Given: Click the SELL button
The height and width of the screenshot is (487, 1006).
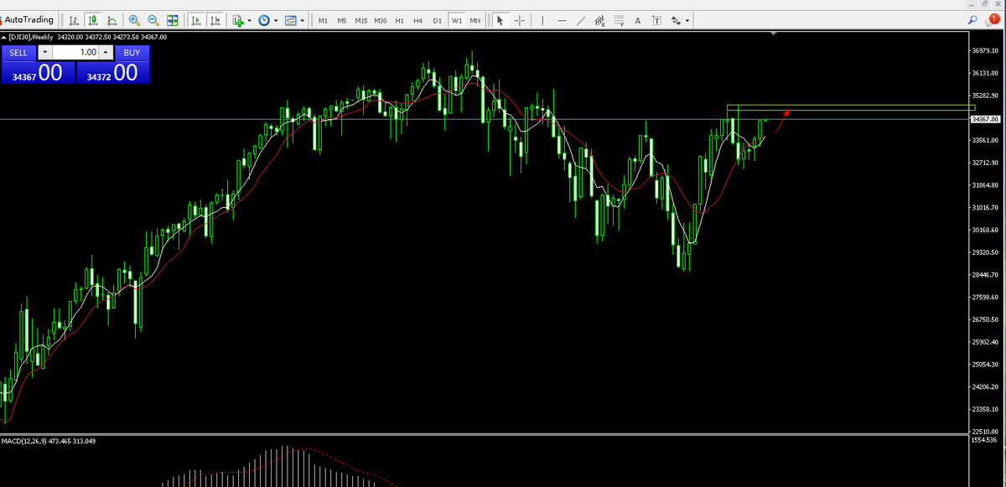Looking at the screenshot, I should 18,52.
